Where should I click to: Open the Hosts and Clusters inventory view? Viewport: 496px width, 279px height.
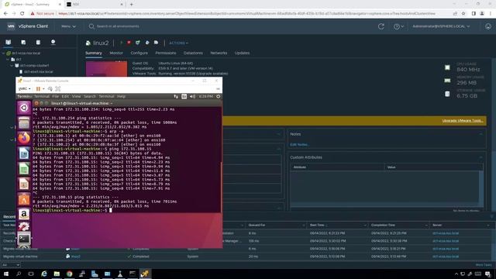click(9, 42)
